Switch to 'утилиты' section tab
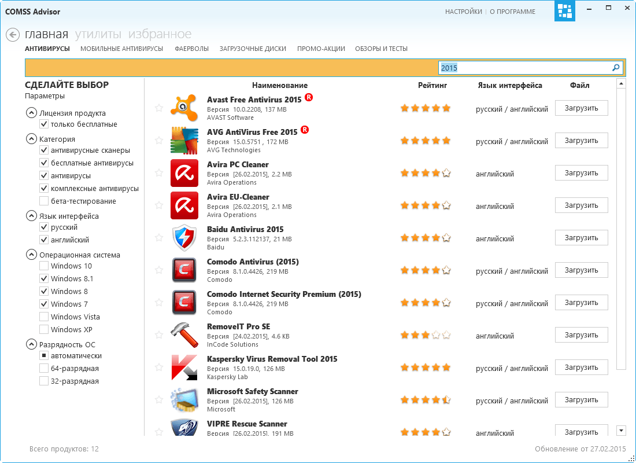Image resolution: width=636 pixels, height=463 pixels. coord(98,34)
